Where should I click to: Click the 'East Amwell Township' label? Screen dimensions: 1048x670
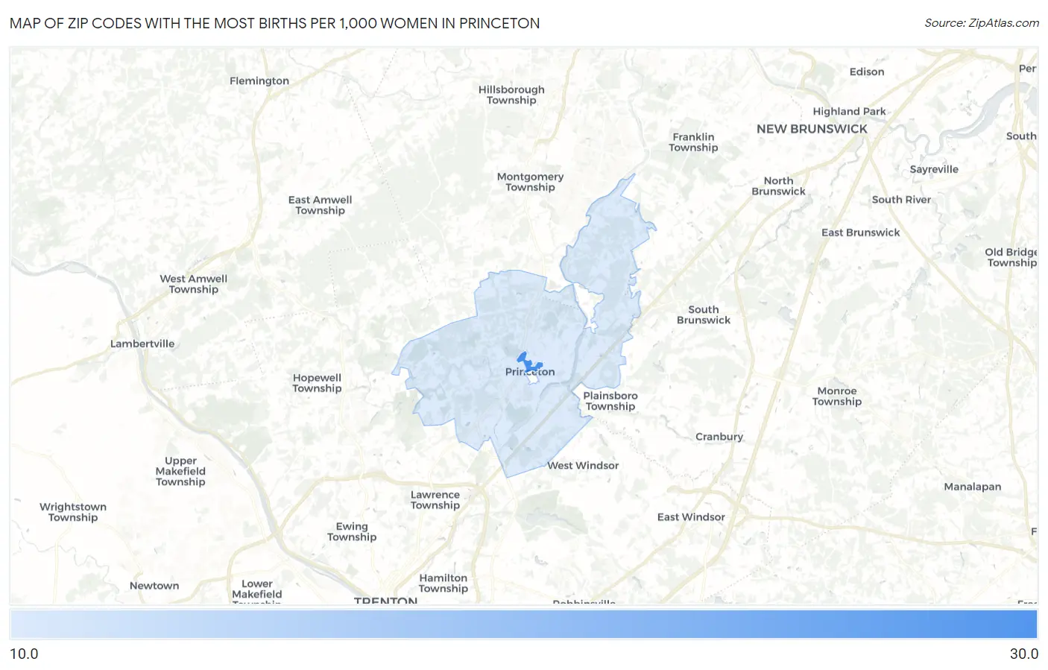point(320,205)
